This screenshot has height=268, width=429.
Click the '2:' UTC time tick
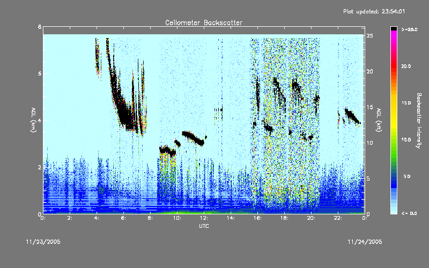coord(70,218)
